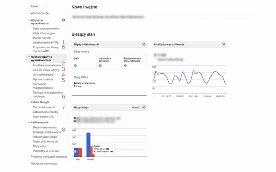Open Analityka wyszukiwania panel double-arrow icon
The width and height of the screenshot is (276, 172).
[224, 44]
